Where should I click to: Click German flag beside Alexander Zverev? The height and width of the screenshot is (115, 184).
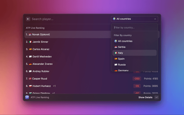tap(30, 64)
